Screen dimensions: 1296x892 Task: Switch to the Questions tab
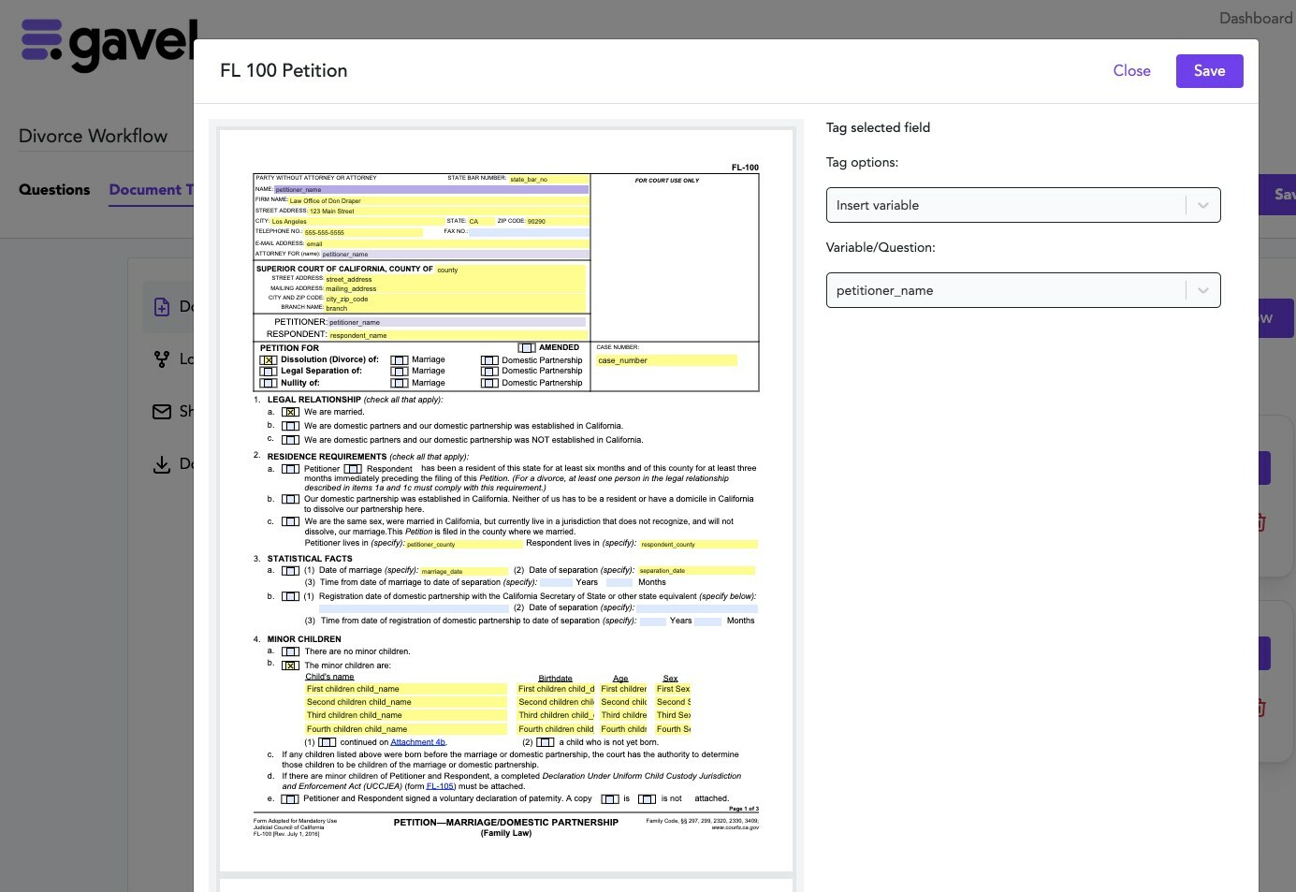[54, 189]
